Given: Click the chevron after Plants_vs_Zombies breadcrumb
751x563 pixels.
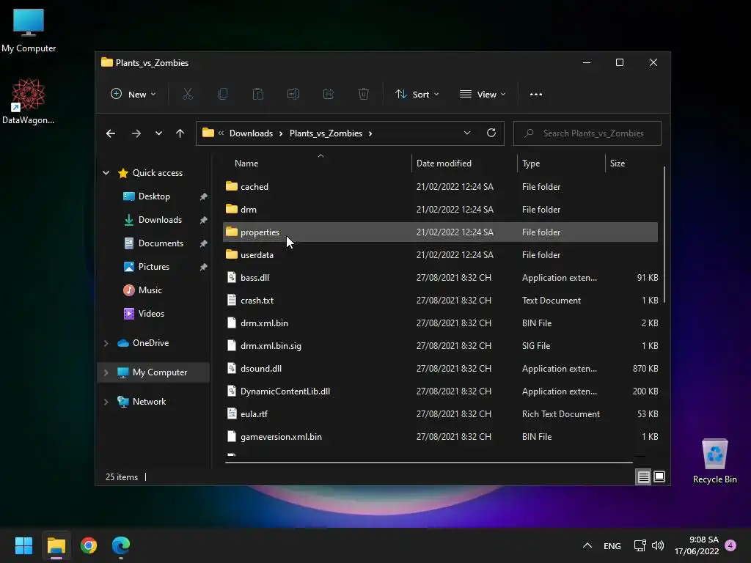Looking at the screenshot, I should [370, 133].
